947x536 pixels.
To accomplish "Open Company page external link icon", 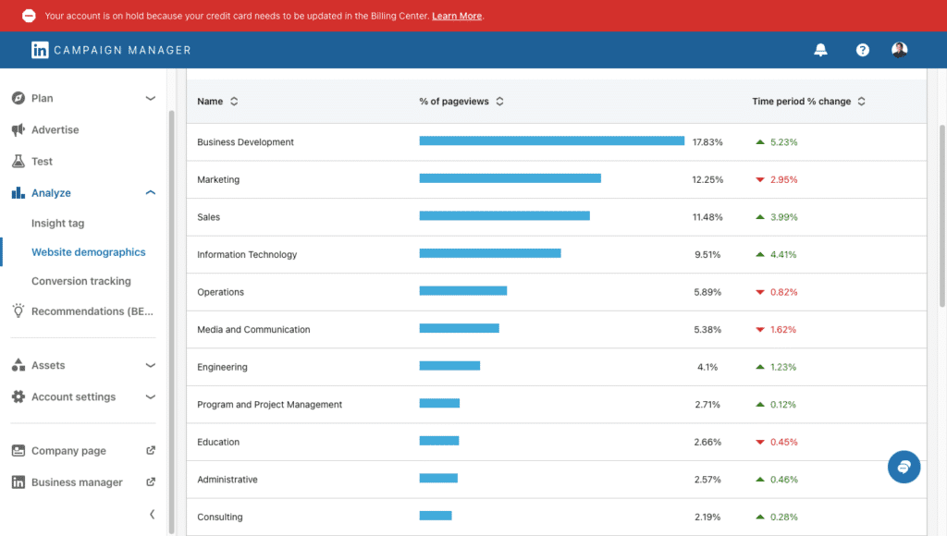I will tap(151, 450).
